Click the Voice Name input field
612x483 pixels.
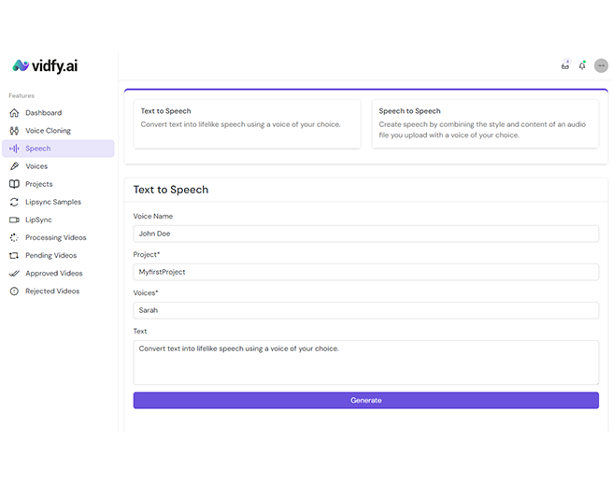(x=365, y=234)
